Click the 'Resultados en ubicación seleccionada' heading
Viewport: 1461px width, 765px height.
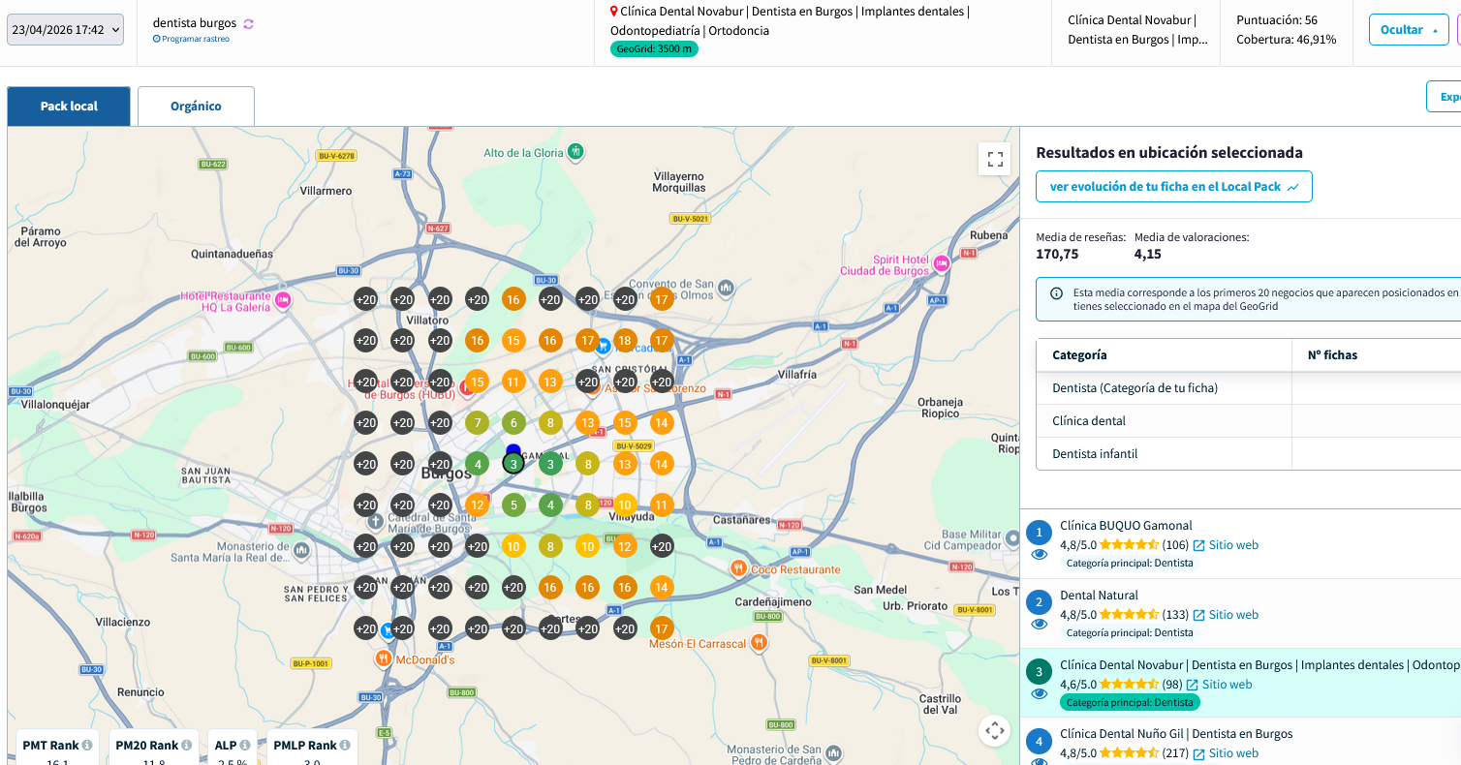coord(1169,153)
